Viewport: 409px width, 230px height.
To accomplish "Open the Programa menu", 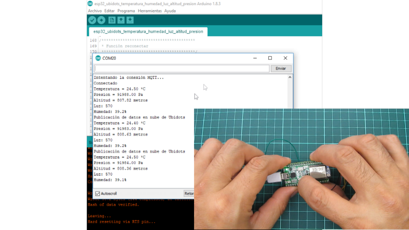I will point(126,11).
